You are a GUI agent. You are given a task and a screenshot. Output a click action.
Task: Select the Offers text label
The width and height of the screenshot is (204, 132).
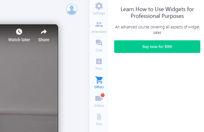coord(99,87)
